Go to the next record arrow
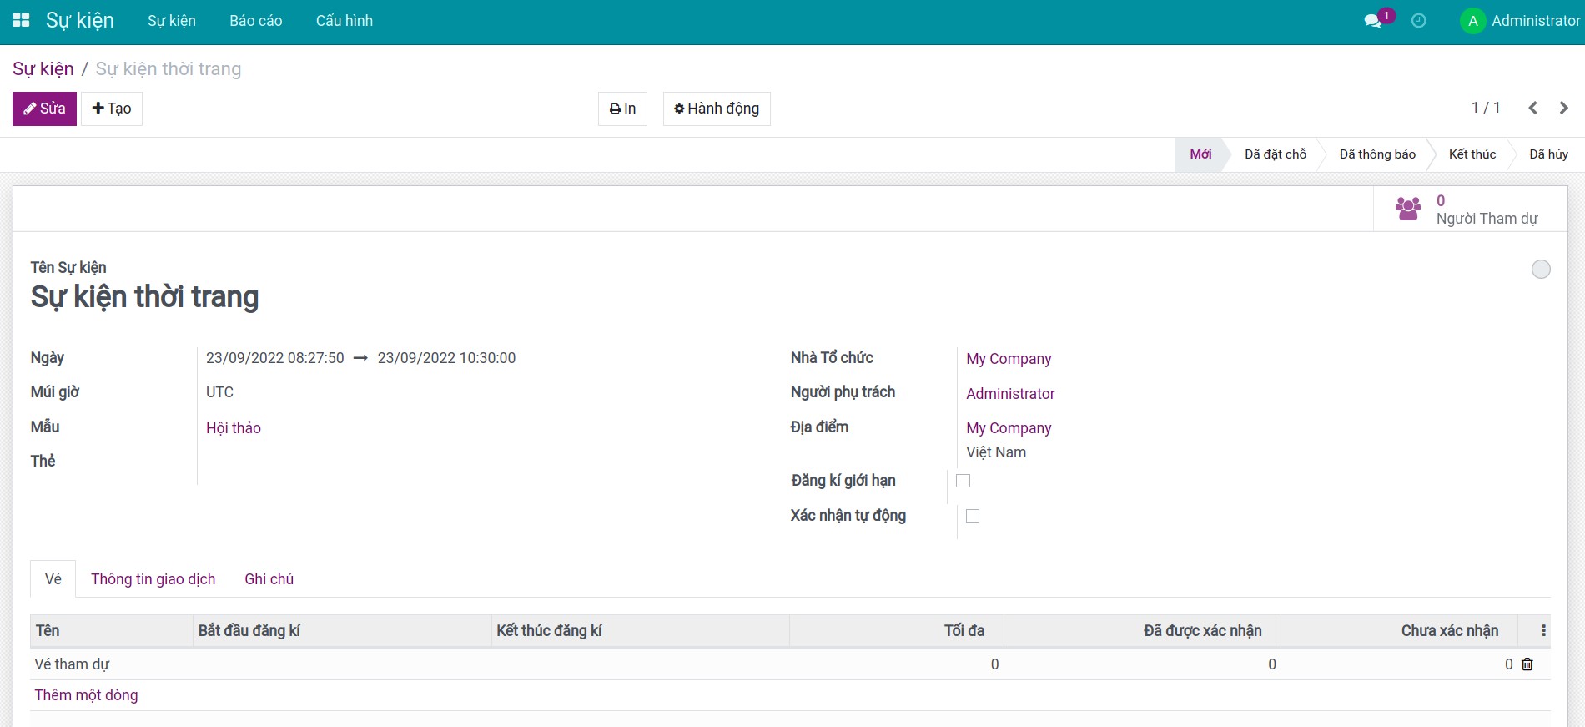This screenshot has width=1585, height=727. click(x=1563, y=108)
